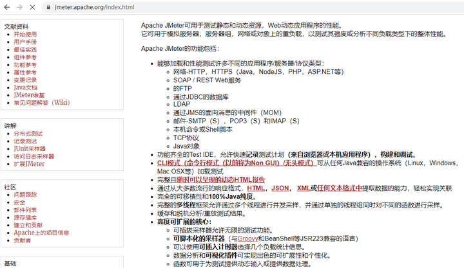Click the 通过JMS的面向消息的中间件 (MOM) item
The height and width of the screenshot is (268, 464).
click(227, 112)
